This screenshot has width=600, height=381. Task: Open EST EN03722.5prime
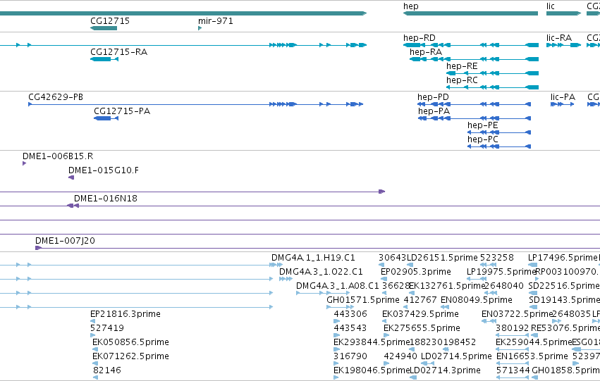tap(517, 314)
